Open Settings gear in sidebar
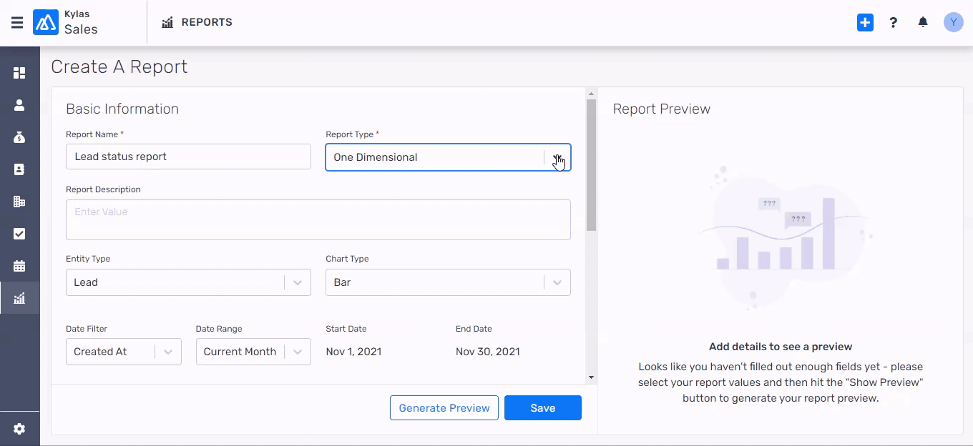 [x=19, y=429]
